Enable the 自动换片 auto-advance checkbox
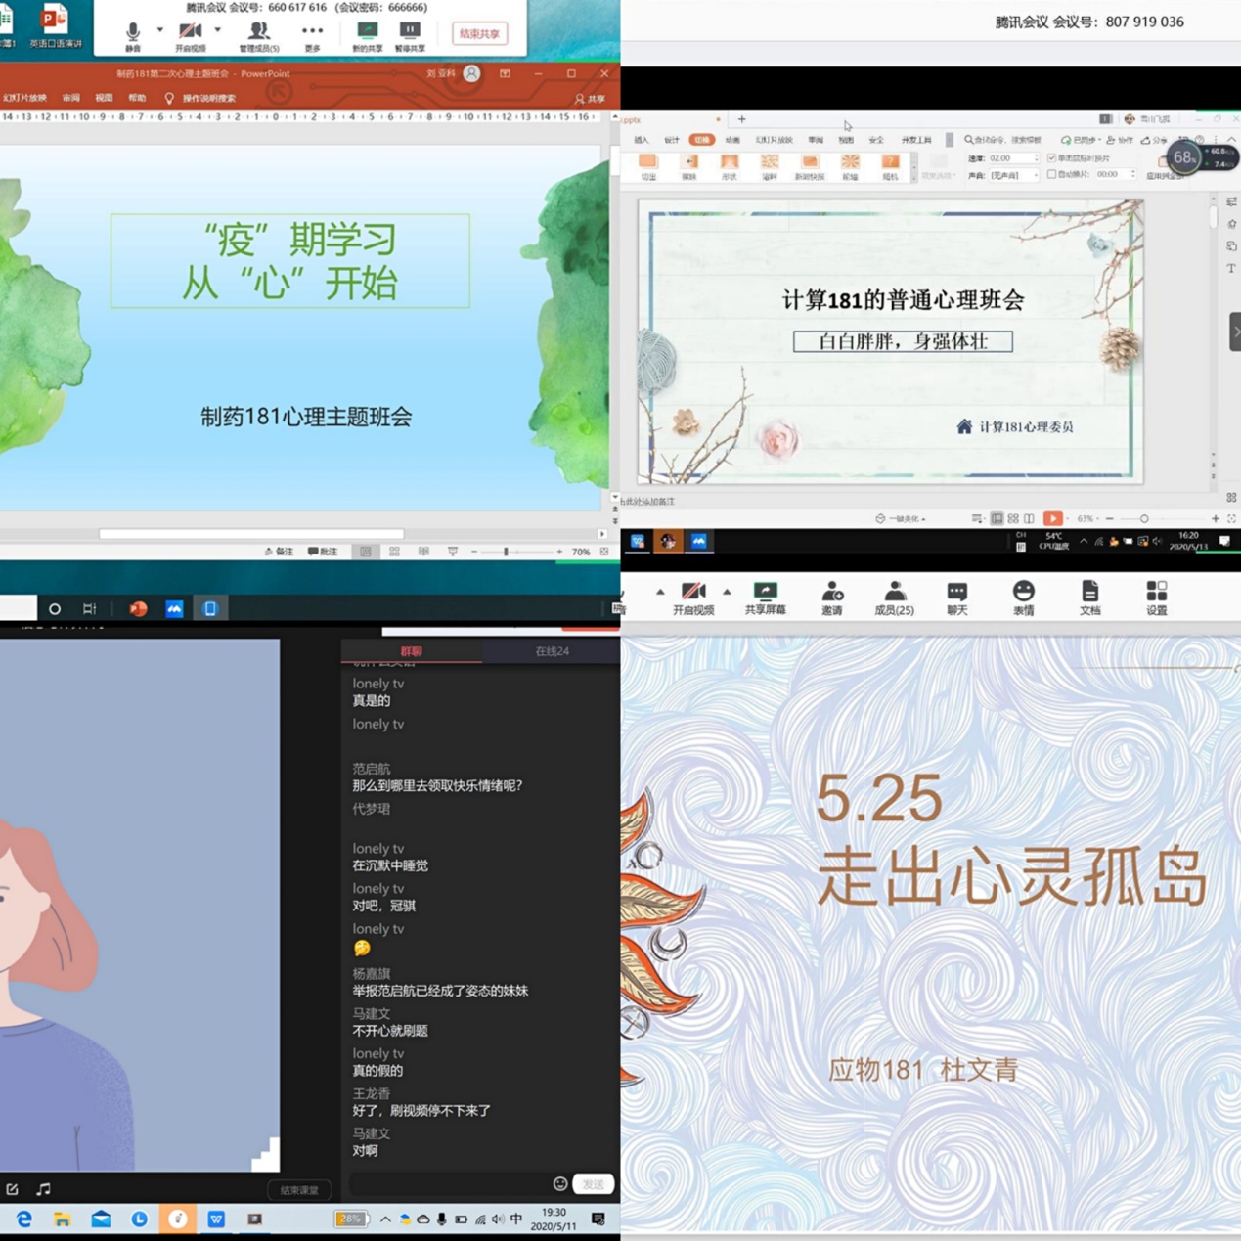Screen dimensions: 1241x1241 [1052, 175]
